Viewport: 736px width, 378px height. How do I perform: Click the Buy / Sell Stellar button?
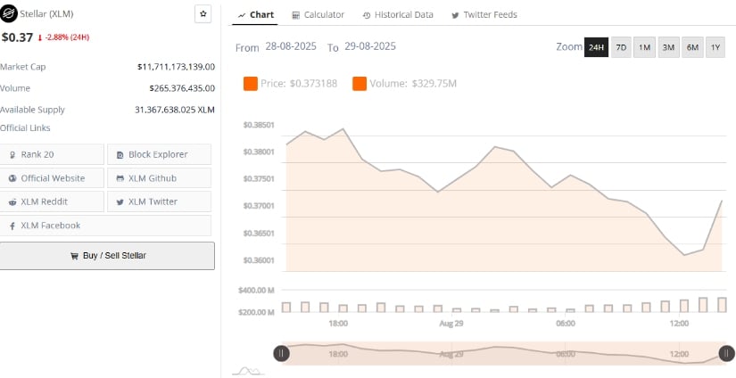(x=107, y=256)
